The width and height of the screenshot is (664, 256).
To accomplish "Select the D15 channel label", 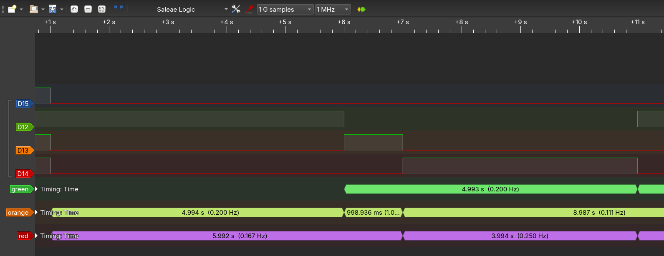I will click(x=23, y=104).
